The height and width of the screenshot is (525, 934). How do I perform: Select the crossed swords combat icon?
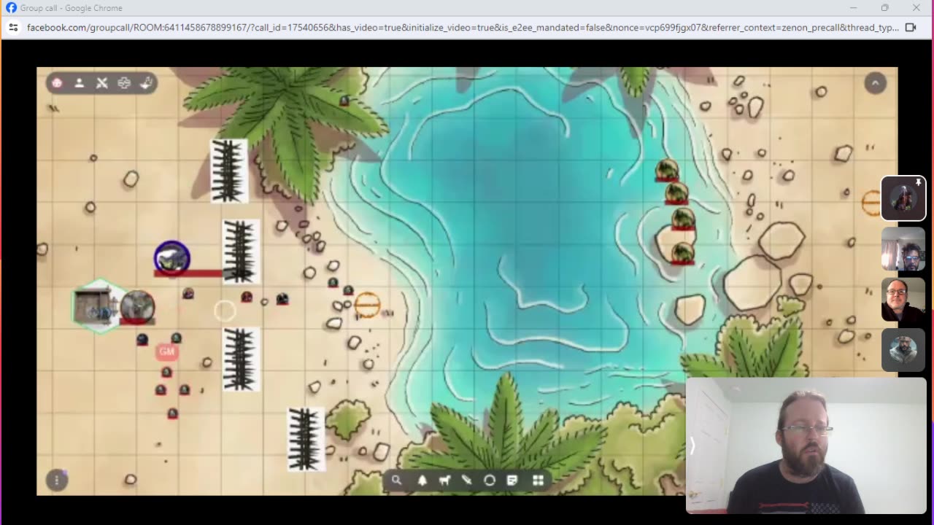coord(102,83)
